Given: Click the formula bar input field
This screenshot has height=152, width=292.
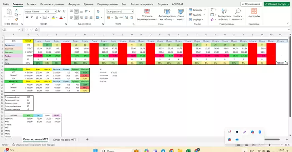Looking at the screenshot, I should [164, 29].
